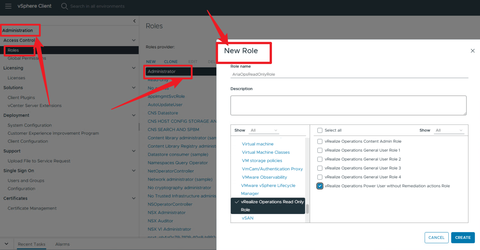This screenshot has width=480, height=250.
Task: Click the Description text area
Action: click(x=348, y=105)
